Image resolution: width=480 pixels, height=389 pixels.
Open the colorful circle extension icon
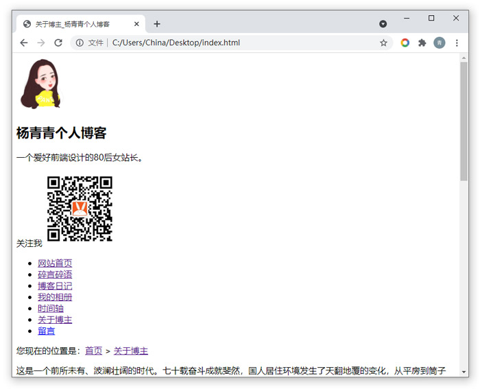pyautogui.click(x=405, y=43)
